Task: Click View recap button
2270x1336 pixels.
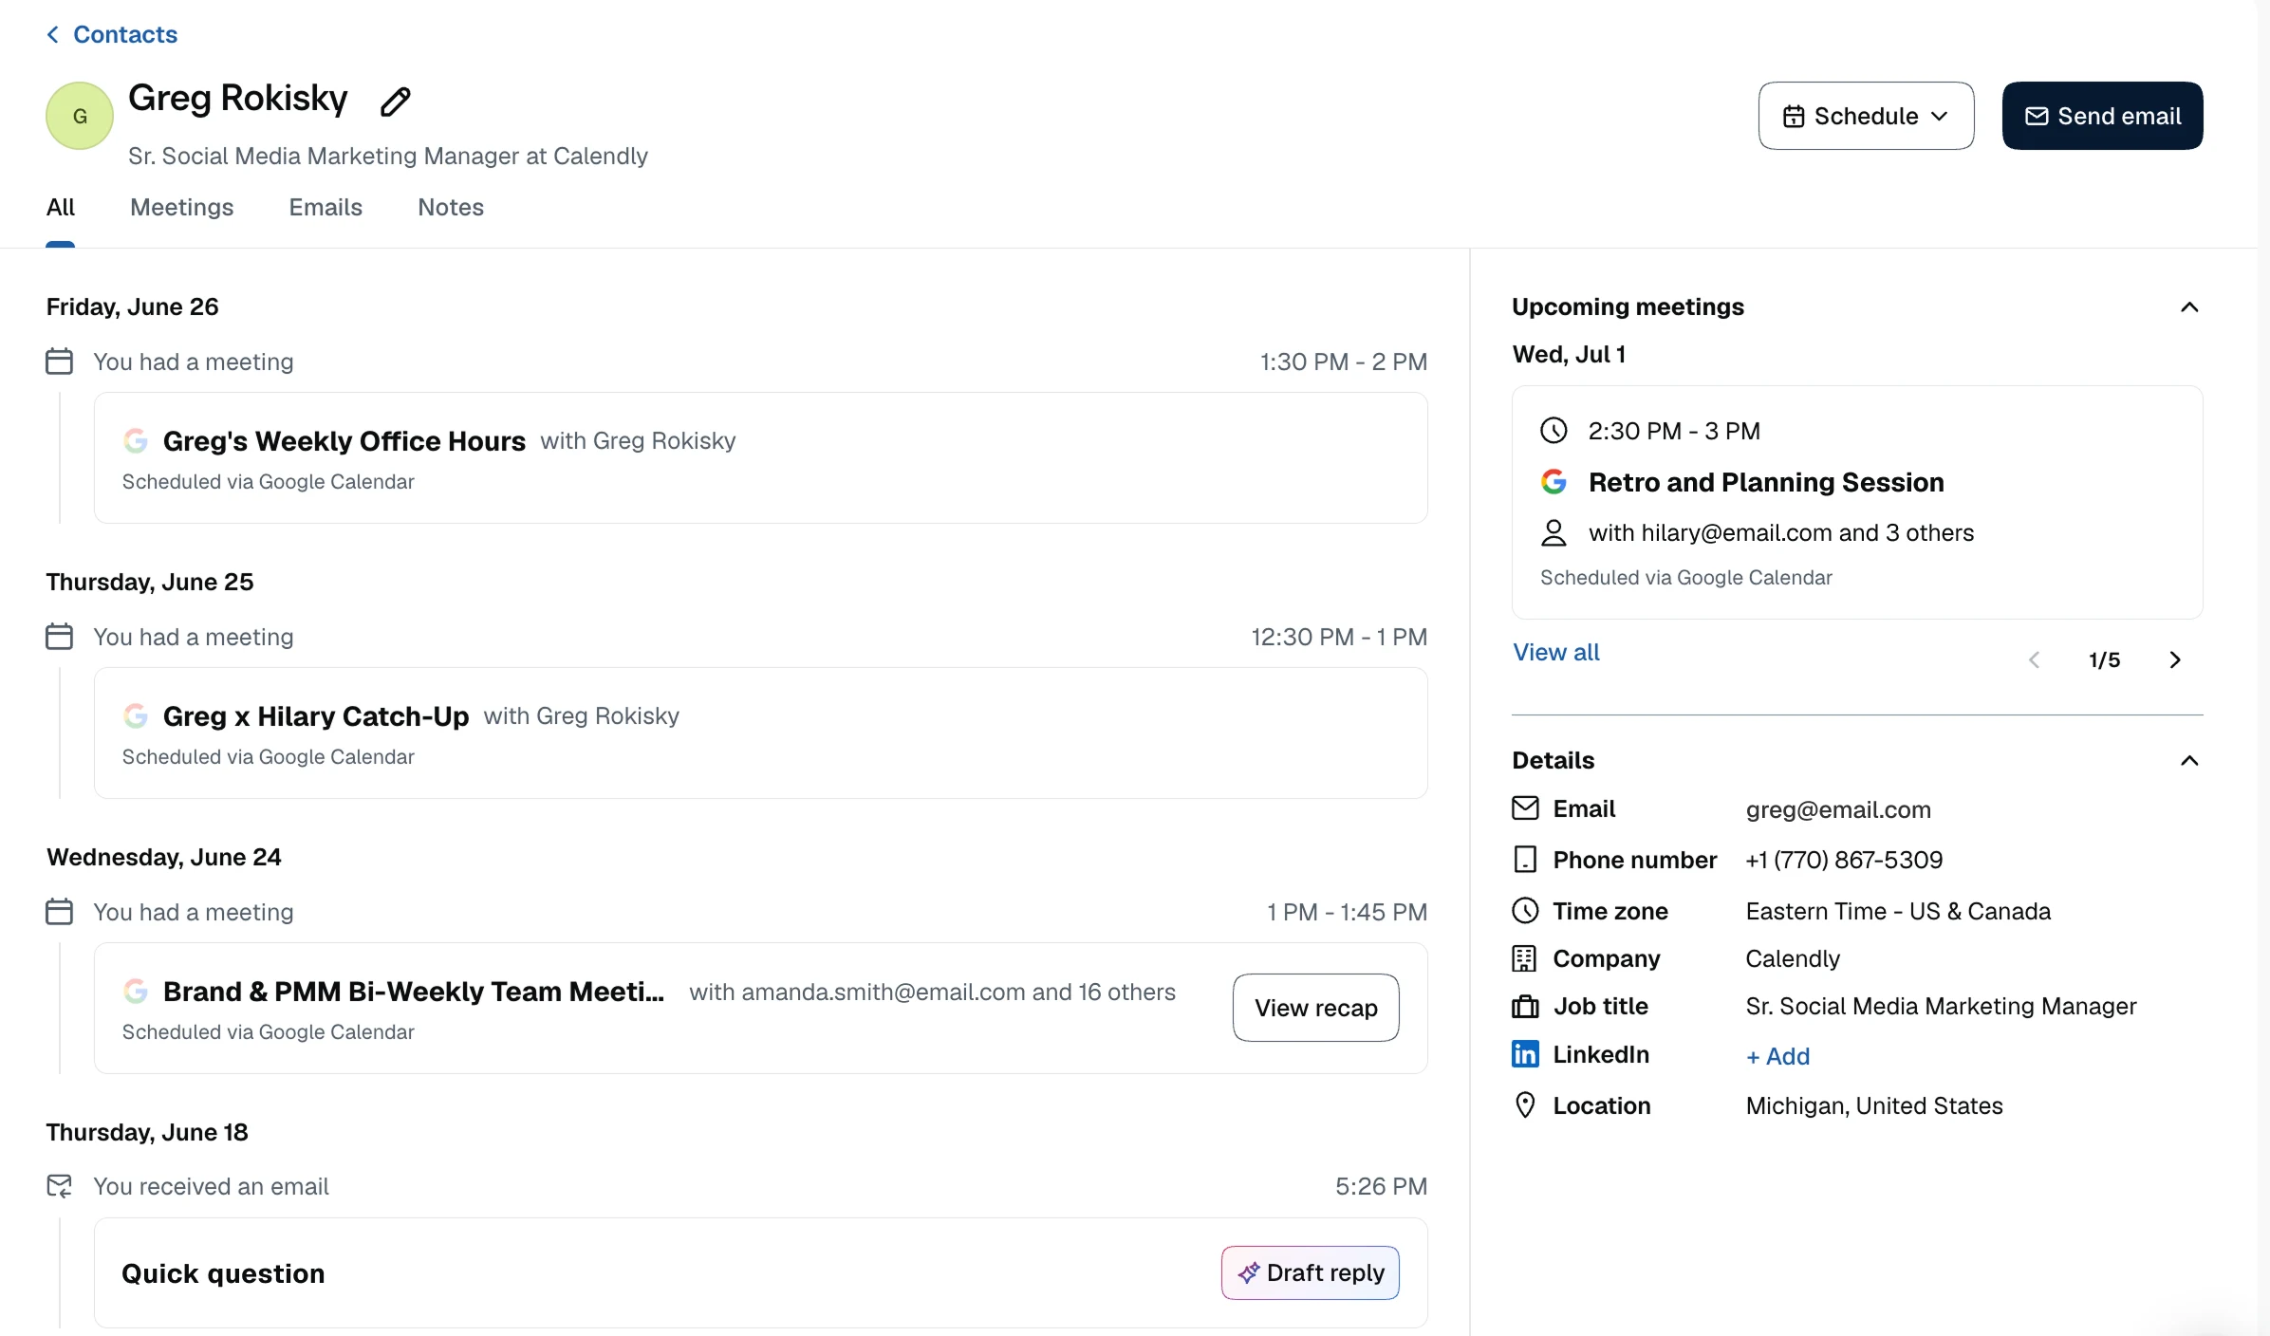Action: coord(1315,1008)
